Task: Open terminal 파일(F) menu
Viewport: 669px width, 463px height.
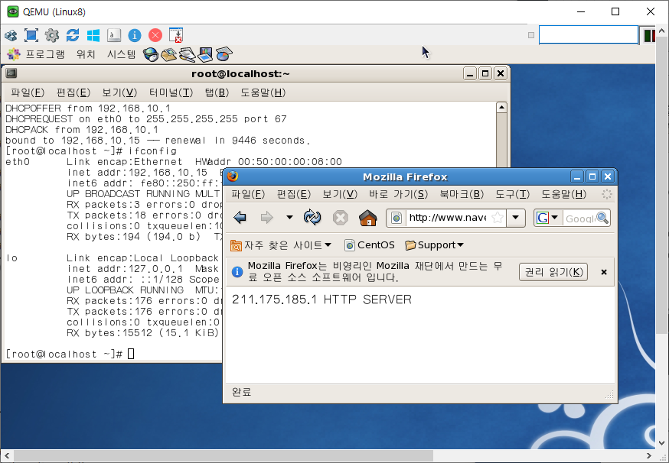Action: [x=28, y=92]
